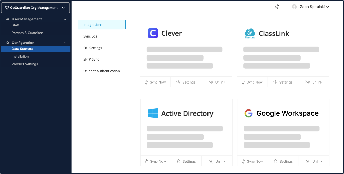Click the Clever logo icon
Screen dimensions: 344x174
click(x=153, y=33)
